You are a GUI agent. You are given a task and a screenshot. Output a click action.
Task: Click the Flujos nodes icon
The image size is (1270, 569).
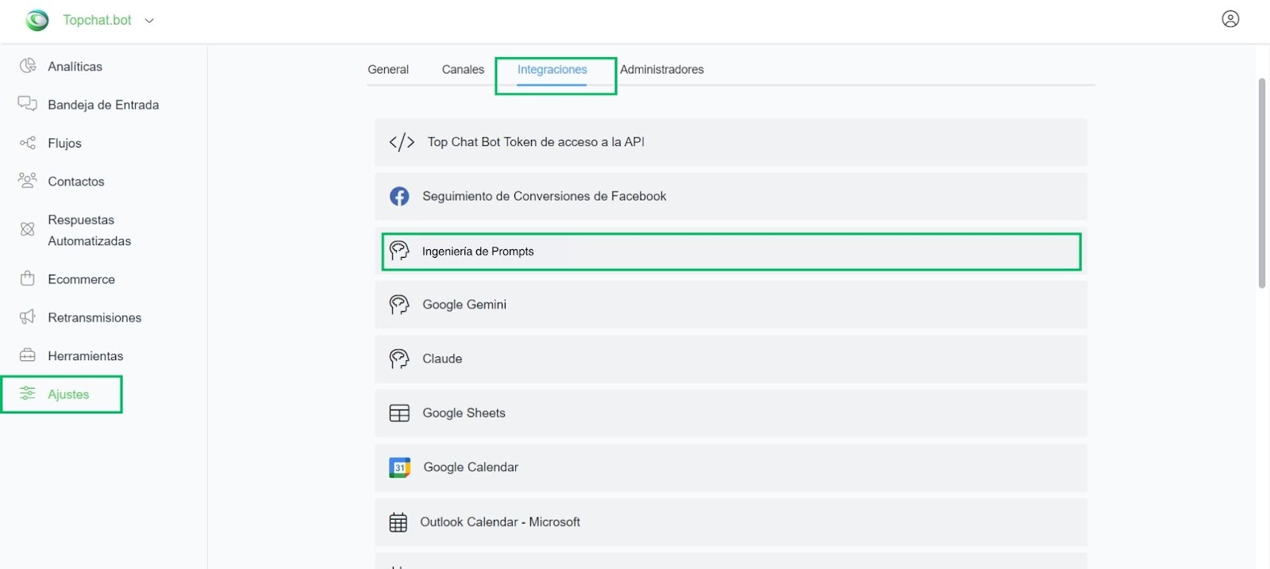pyautogui.click(x=28, y=143)
